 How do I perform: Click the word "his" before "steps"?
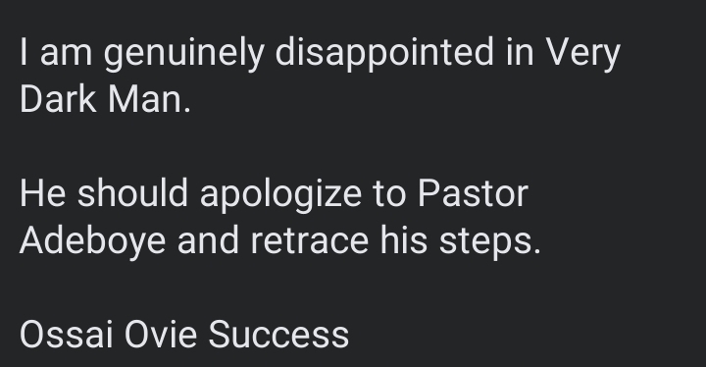pos(404,239)
